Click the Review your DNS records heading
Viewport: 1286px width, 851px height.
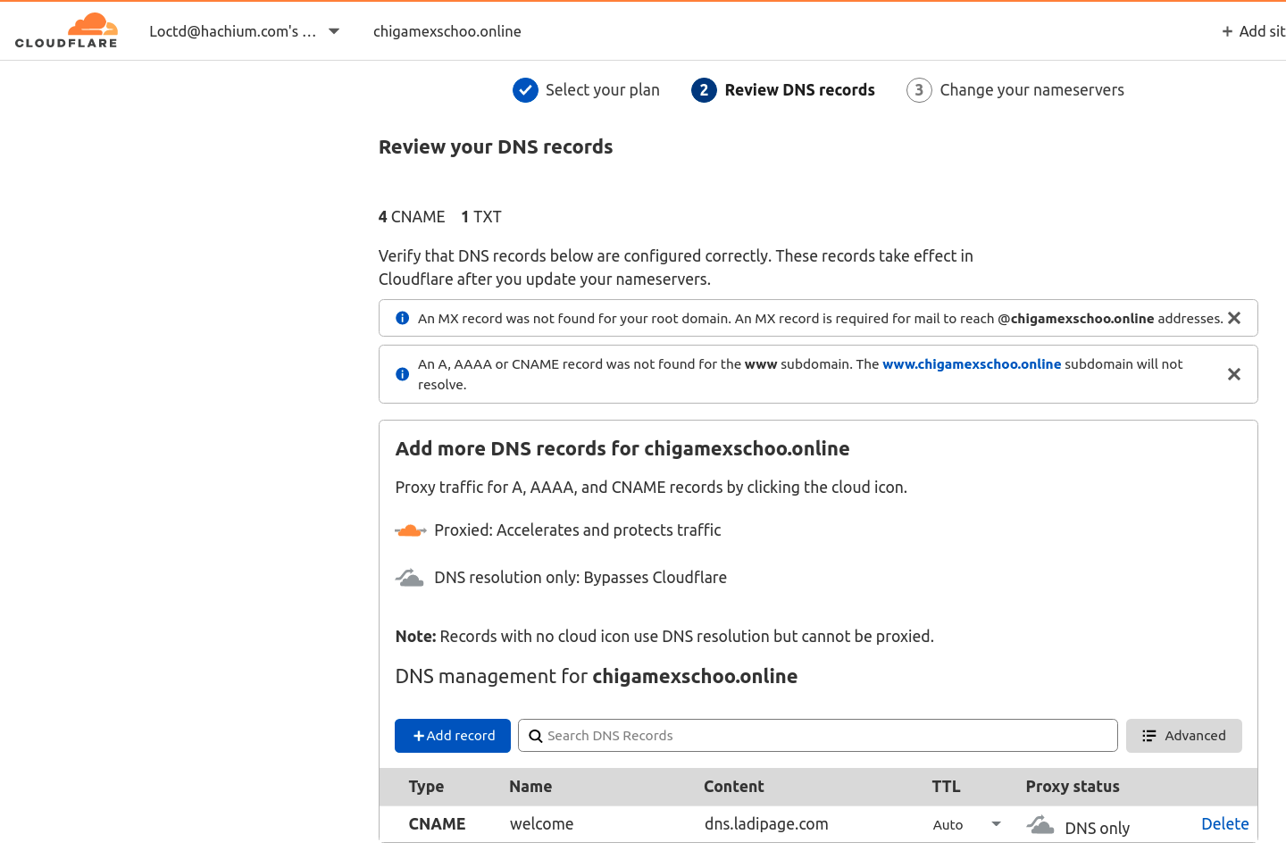[x=496, y=147]
